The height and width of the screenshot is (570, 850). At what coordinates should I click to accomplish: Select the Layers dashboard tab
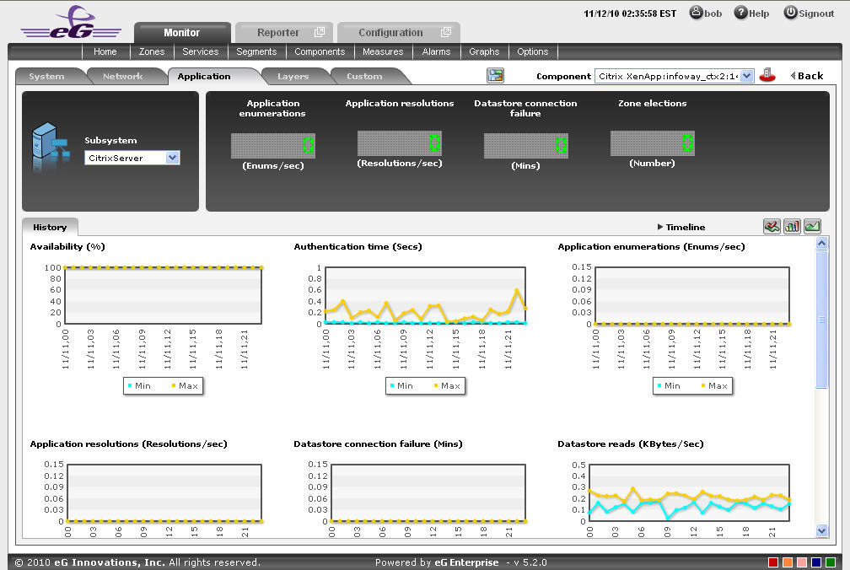coord(293,77)
